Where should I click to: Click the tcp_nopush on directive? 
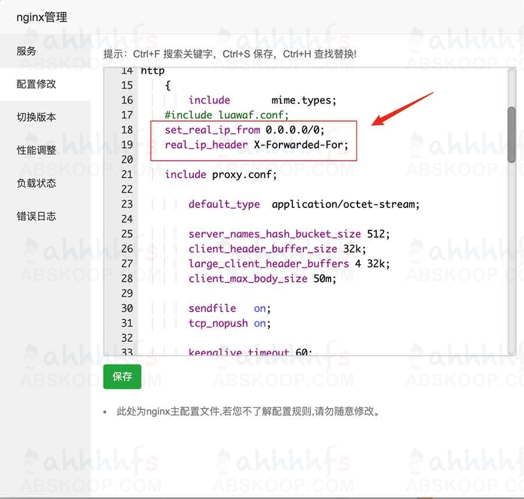(x=228, y=323)
